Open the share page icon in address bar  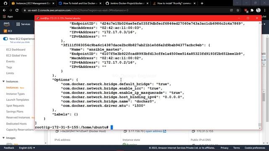click(232, 10)
